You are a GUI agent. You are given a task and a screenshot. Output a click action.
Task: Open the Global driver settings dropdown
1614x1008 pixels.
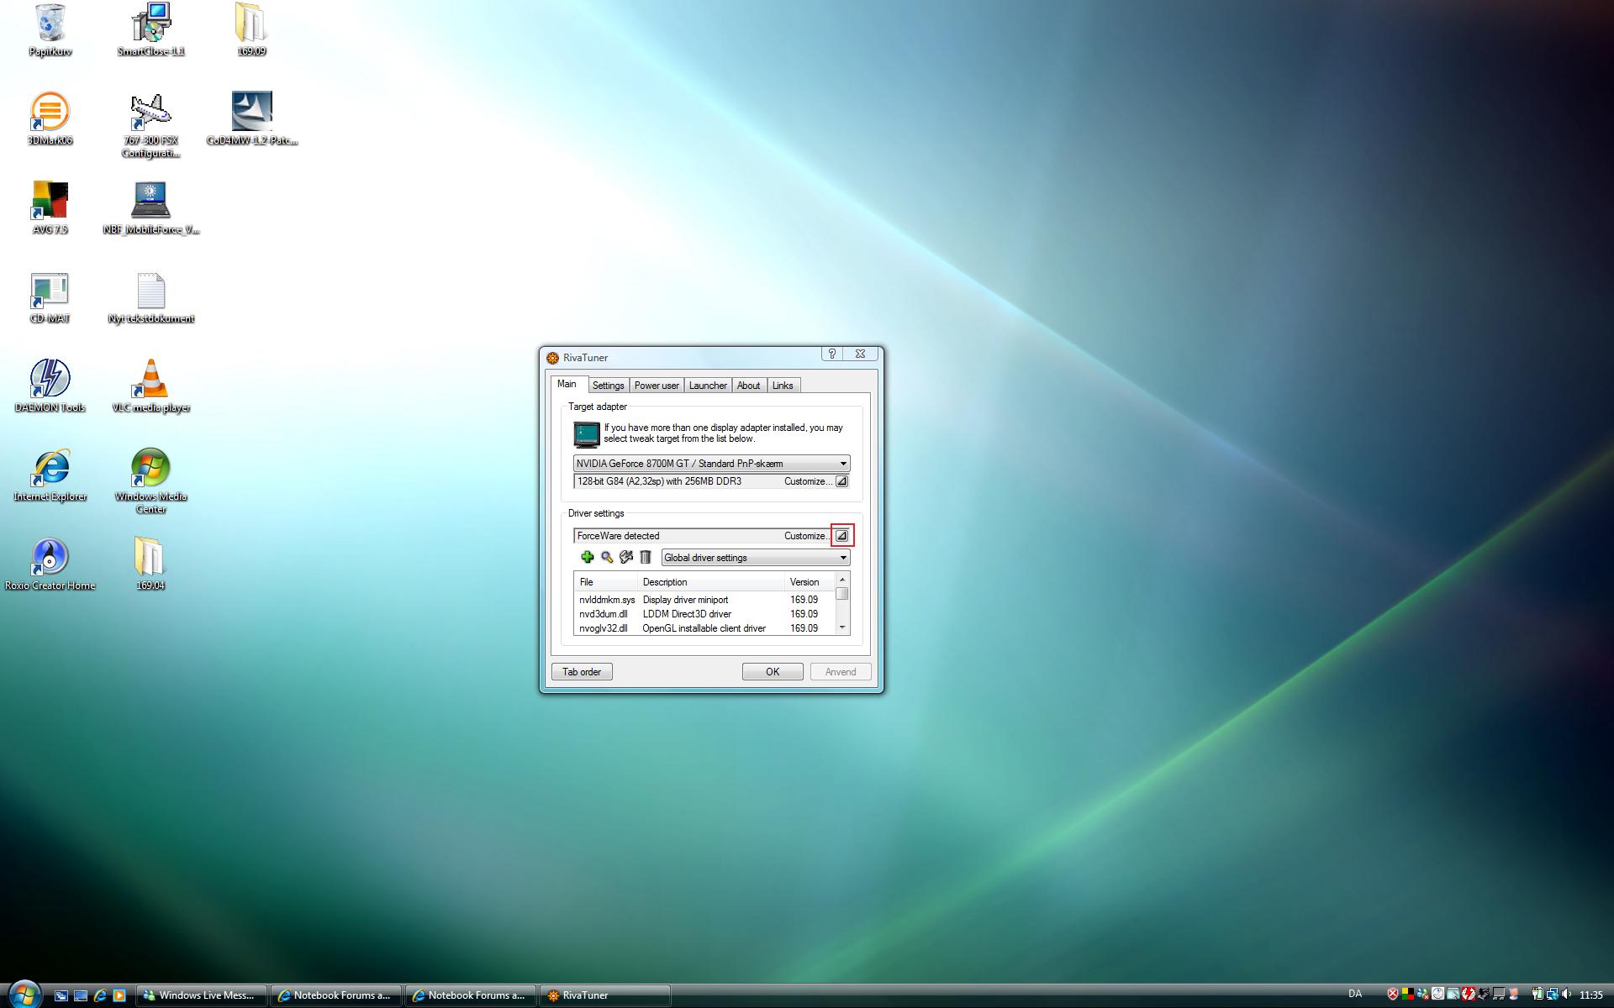point(755,558)
